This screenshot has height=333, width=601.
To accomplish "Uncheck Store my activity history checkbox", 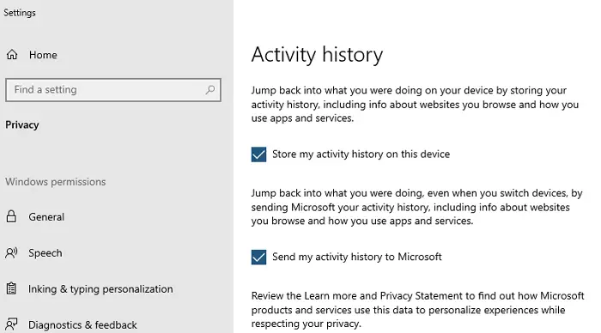I will coord(258,154).
